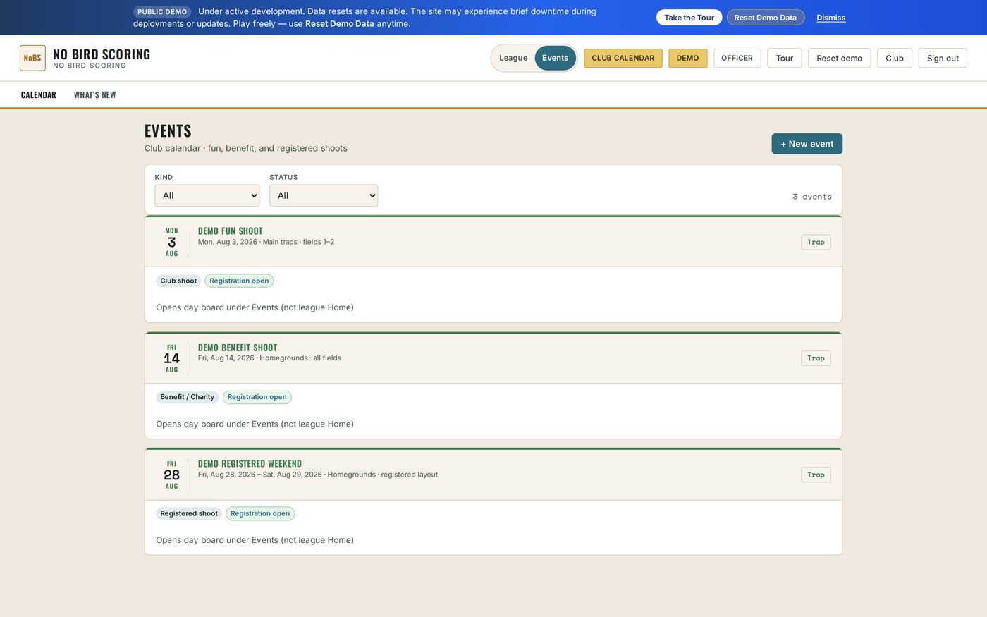The height and width of the screenshot is (617, 987).
Task: Click the Club Calendar badge
Action: pyautogui.click(x=623, y=58)
